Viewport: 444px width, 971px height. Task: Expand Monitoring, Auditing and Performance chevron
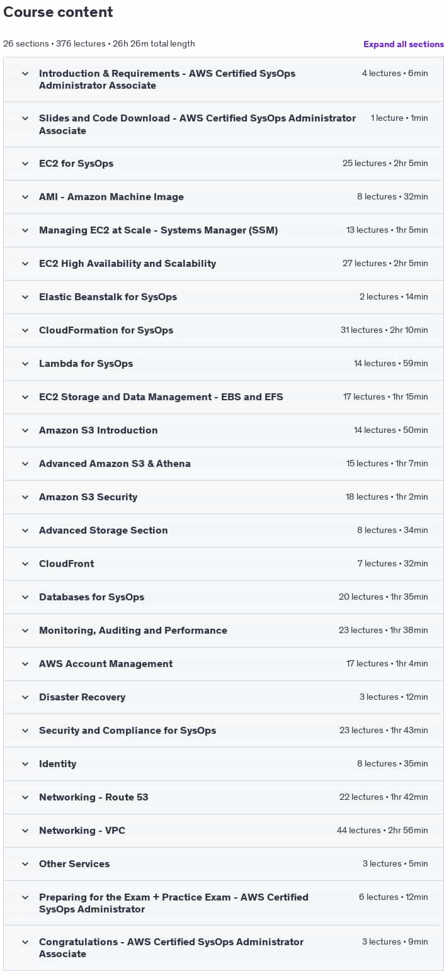coord(25,631)
